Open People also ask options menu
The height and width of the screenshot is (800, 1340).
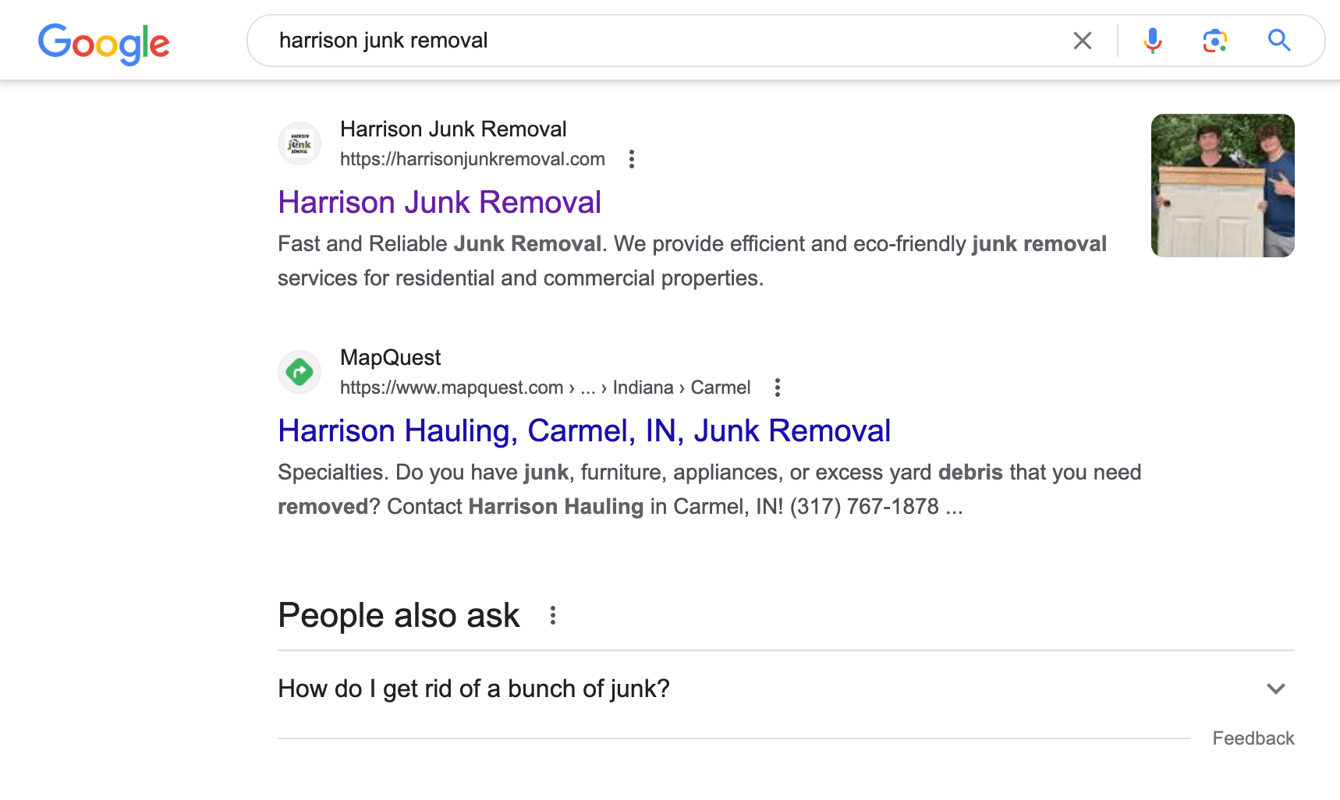point(553,615)
